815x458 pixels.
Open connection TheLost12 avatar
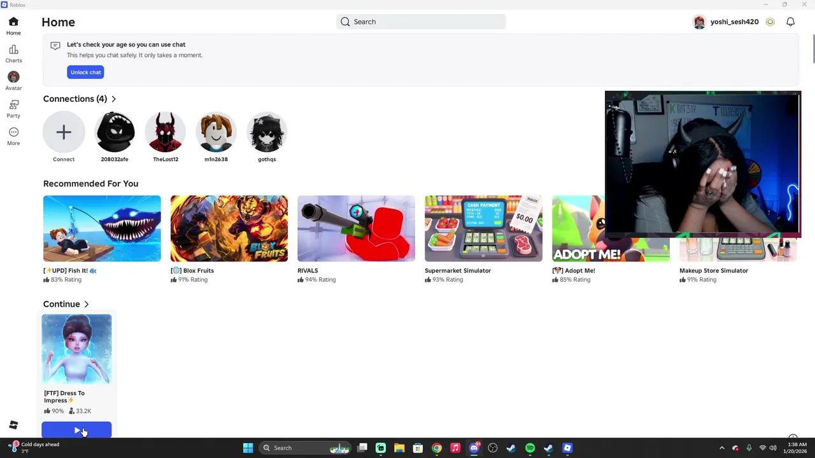point(166,132)
